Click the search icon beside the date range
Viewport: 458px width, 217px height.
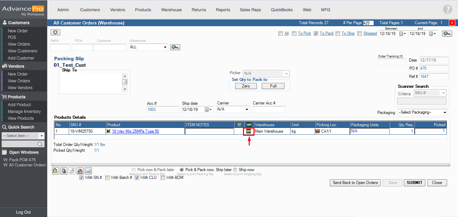pyautogui.click(x=447, y=34)
